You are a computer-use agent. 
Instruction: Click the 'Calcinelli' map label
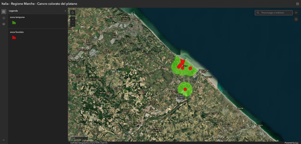[x=137, y=123]
